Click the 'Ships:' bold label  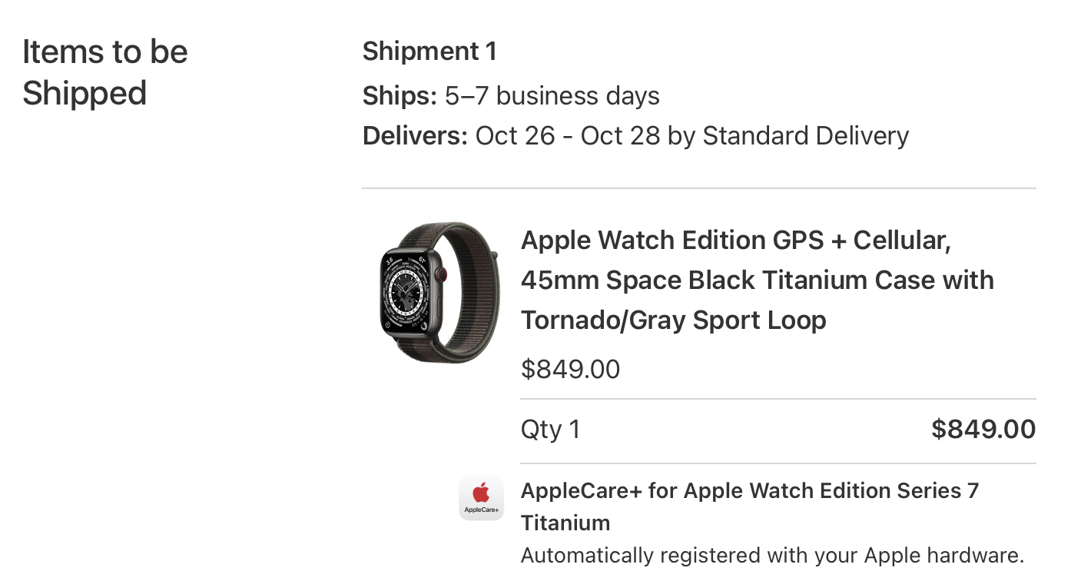coord(400,96)
